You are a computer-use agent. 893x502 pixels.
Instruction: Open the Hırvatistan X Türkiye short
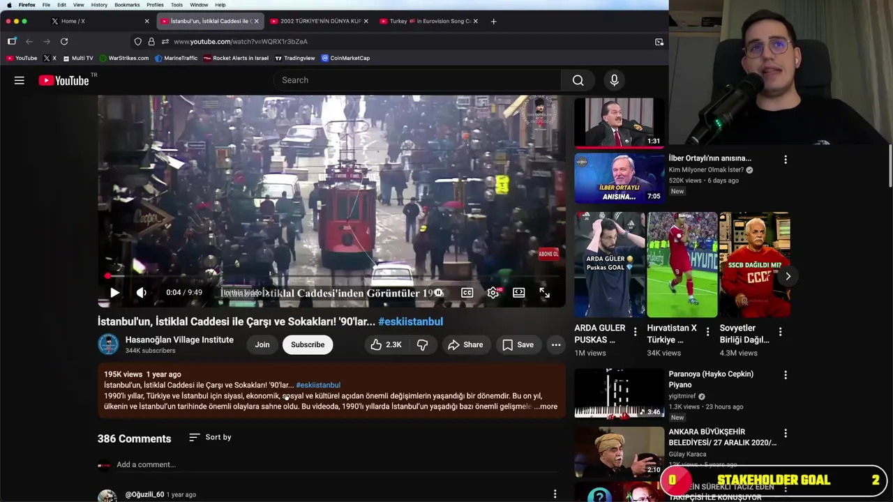pos(682,265)
